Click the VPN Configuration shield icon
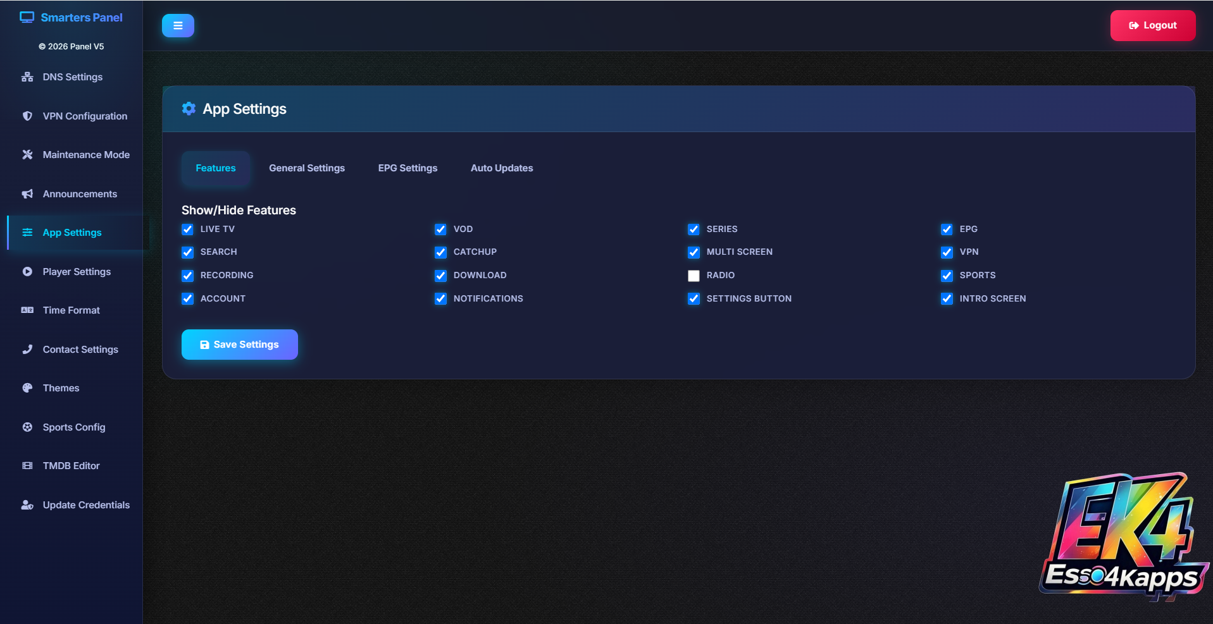Screen dimensions: 1213x624 pos(27,116)
